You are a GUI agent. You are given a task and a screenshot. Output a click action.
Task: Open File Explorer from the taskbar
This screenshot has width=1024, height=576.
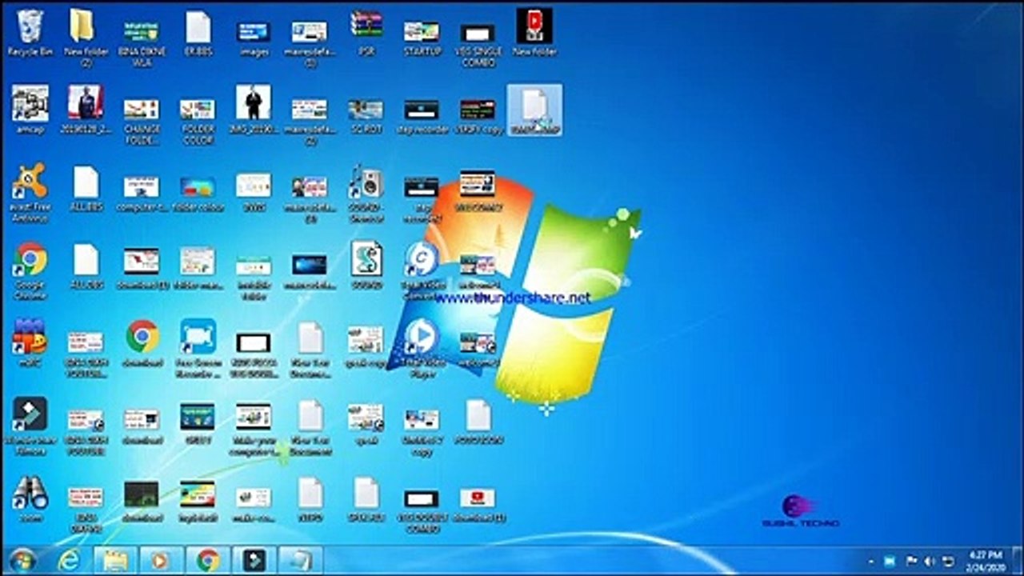pos(115,560)
